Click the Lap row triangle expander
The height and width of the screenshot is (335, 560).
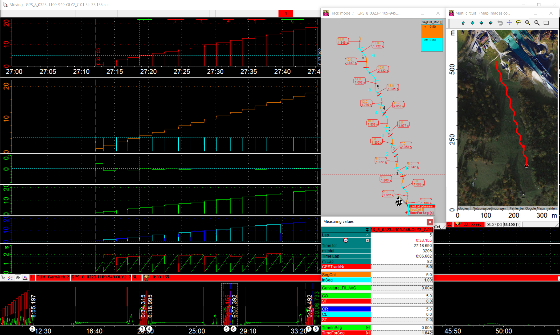[367, 235]
